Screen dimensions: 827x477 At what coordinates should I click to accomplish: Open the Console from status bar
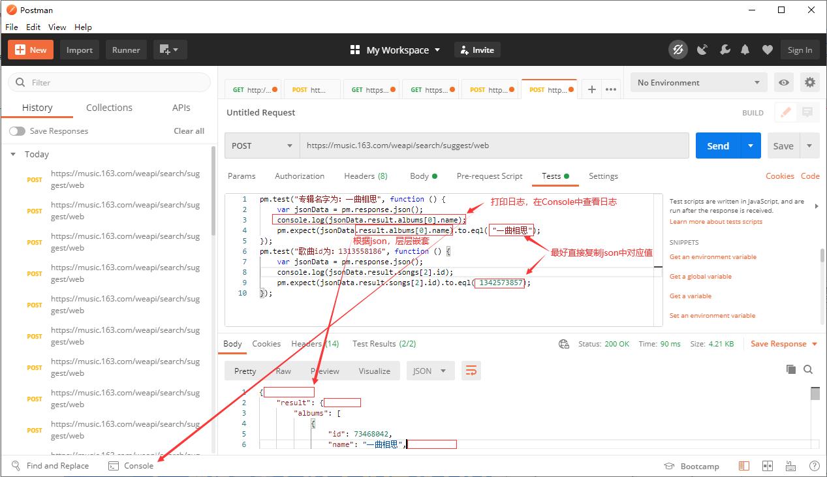[131, 466]
